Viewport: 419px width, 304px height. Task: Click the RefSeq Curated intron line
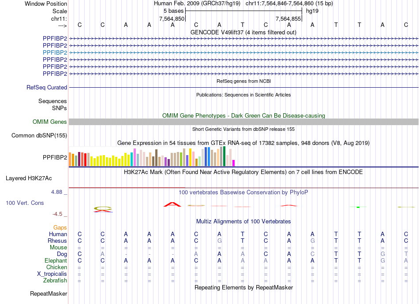click(243, 87)
